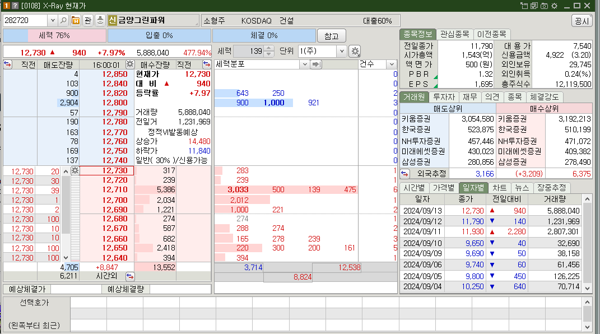Screen dimensions: 600x334
Task: Click the 2024/09/11 date row
Action: point(491,231)
